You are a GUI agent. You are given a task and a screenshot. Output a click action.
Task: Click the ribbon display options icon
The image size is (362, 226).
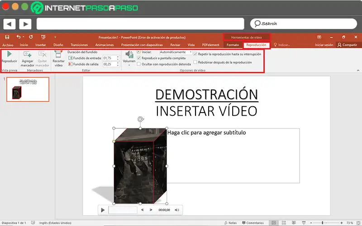(319, 37)
